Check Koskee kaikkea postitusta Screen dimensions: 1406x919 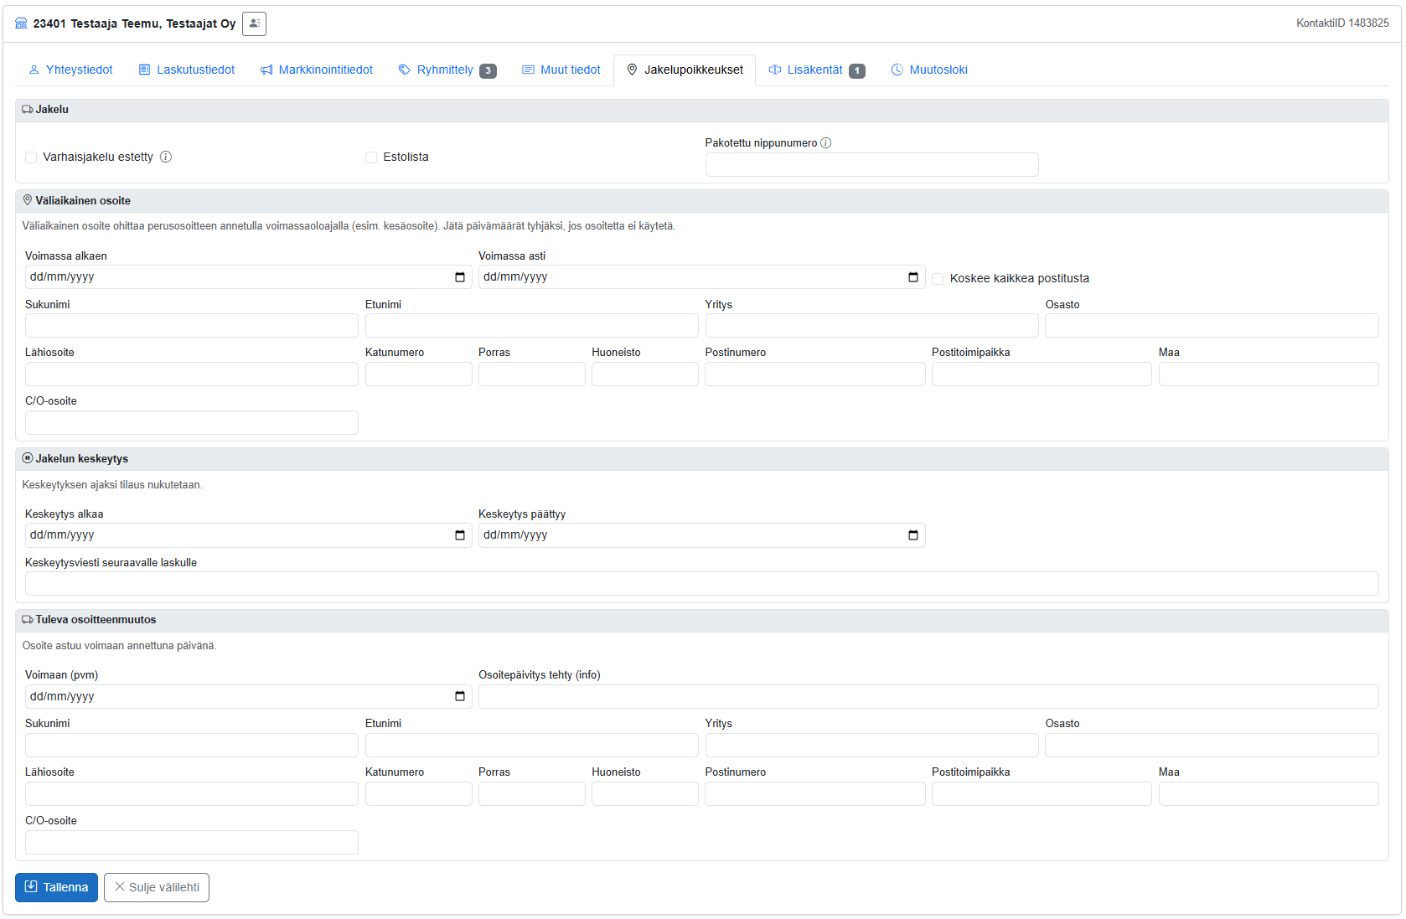pos(938,279)
